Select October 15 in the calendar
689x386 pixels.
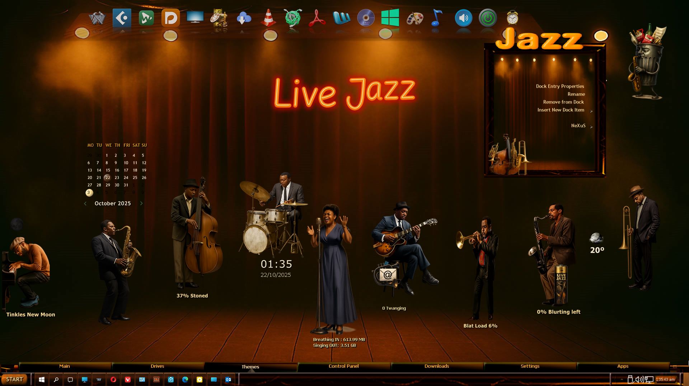[x=108, y=170]
